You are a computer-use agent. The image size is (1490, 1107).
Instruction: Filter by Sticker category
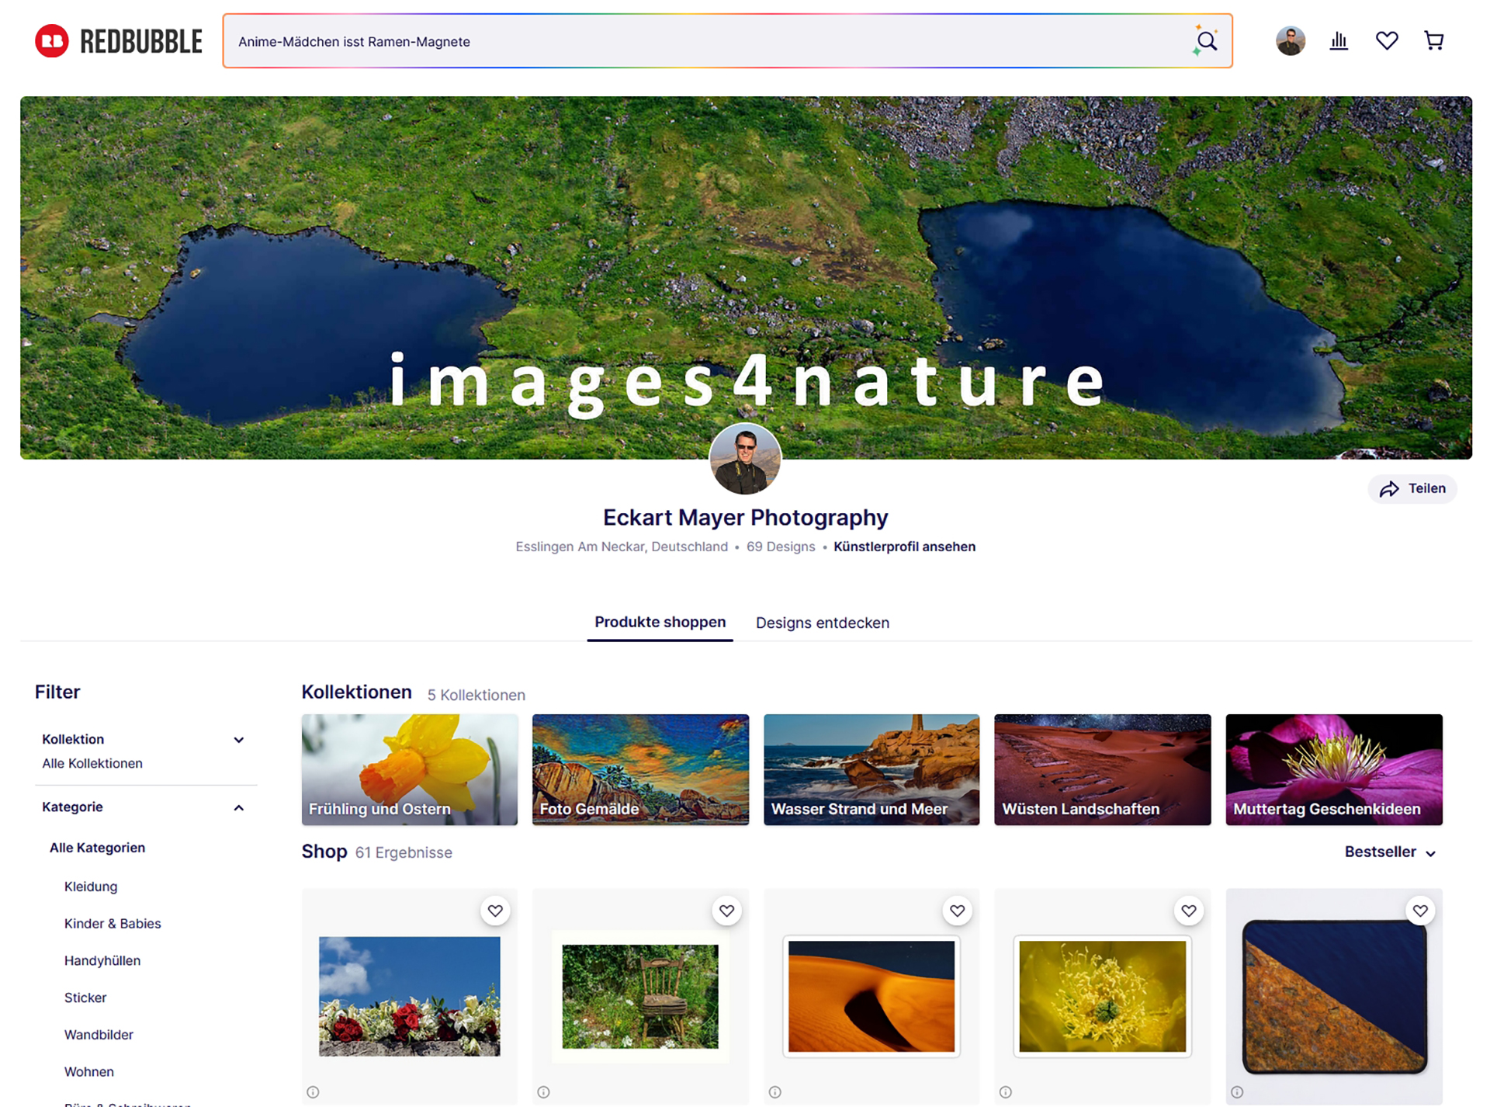(x=85, y=998)
